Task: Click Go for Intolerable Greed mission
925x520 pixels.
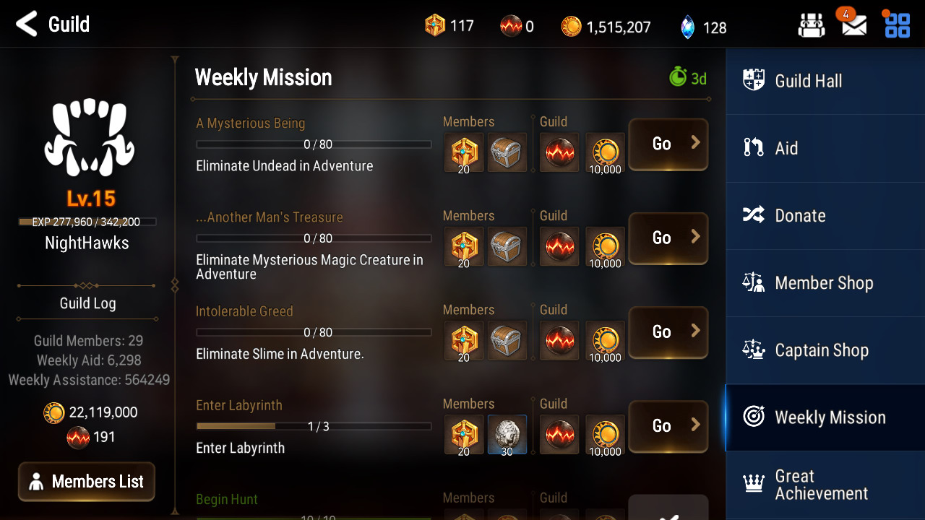Action: tap(668, 331)
